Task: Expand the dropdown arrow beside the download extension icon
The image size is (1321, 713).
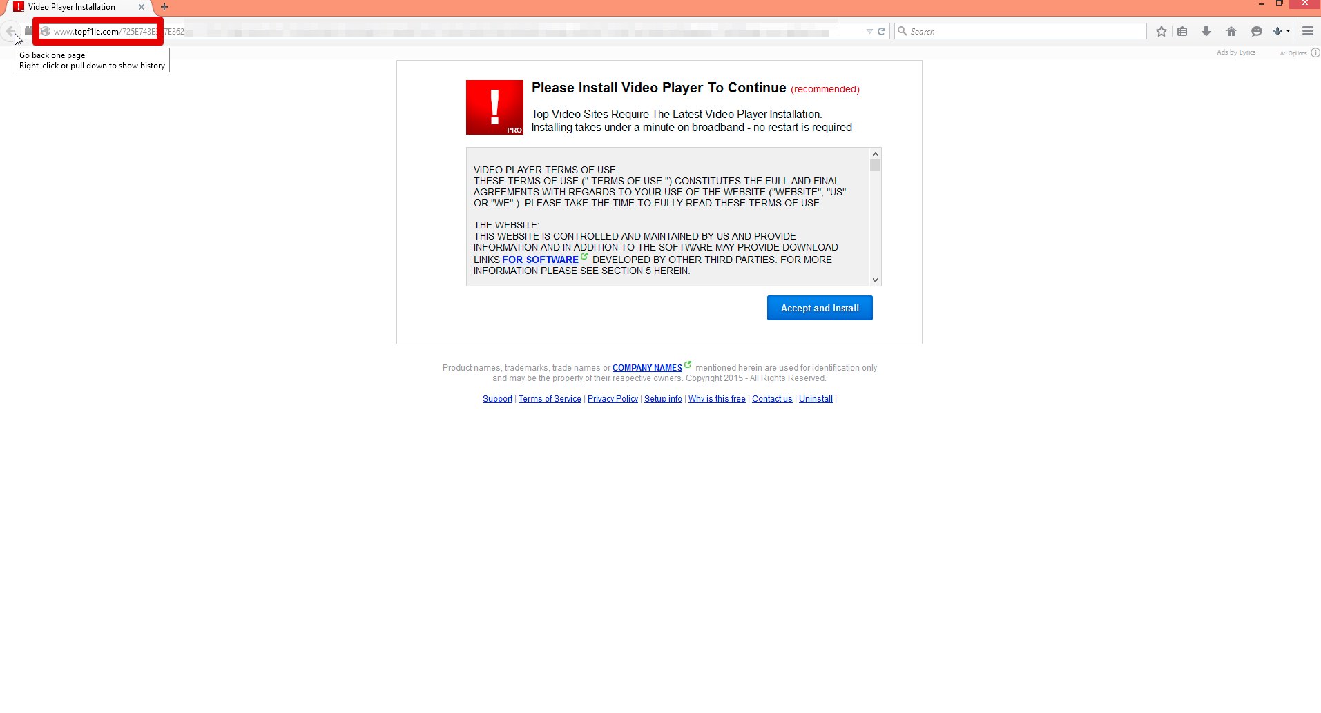Action: (1288, 31)
